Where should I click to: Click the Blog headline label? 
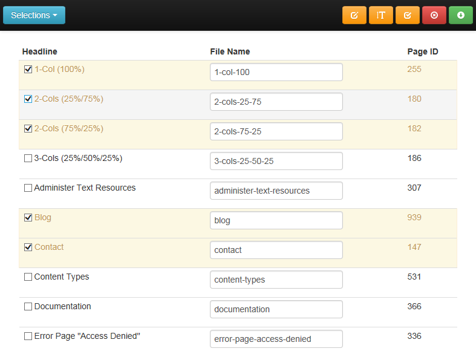tap(43, 218)
